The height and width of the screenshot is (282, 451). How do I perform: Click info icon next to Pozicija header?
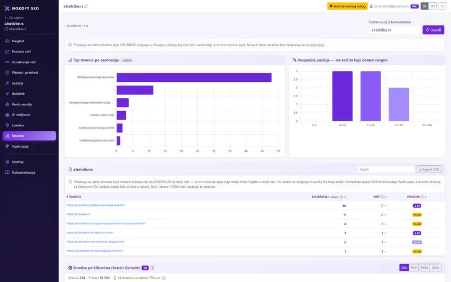[x=422, y=197]
